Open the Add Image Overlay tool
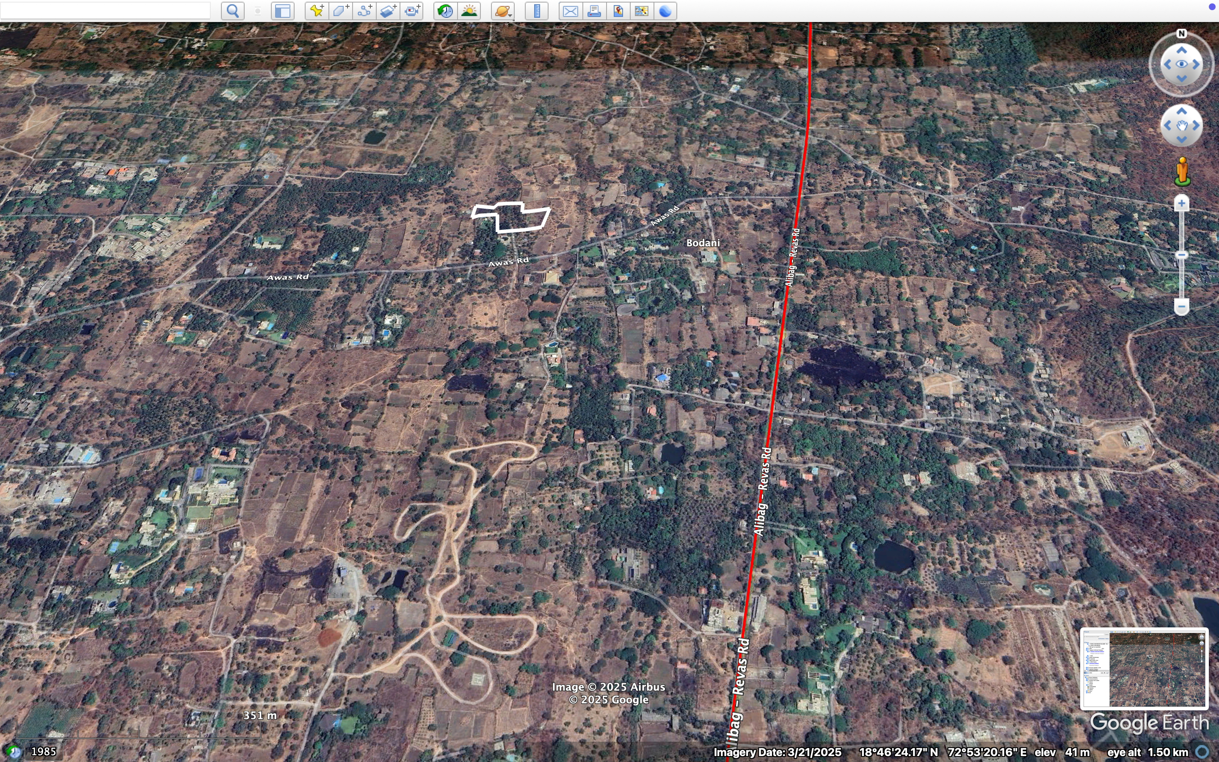 pos(389,11)
